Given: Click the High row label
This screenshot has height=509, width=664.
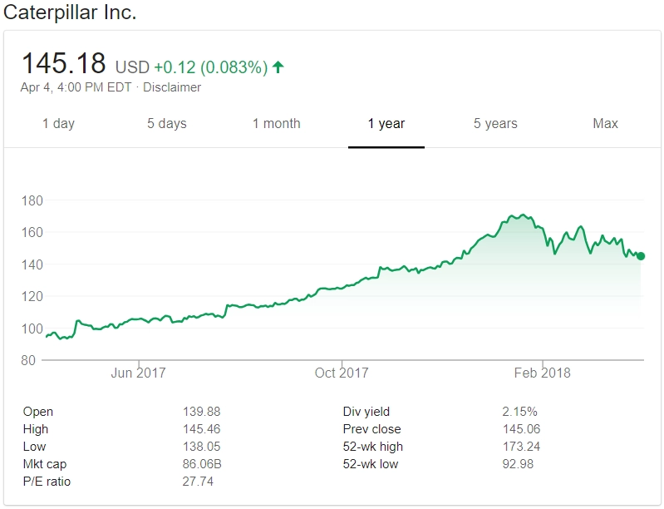Looking at the screenshot, I should (36, 429).
